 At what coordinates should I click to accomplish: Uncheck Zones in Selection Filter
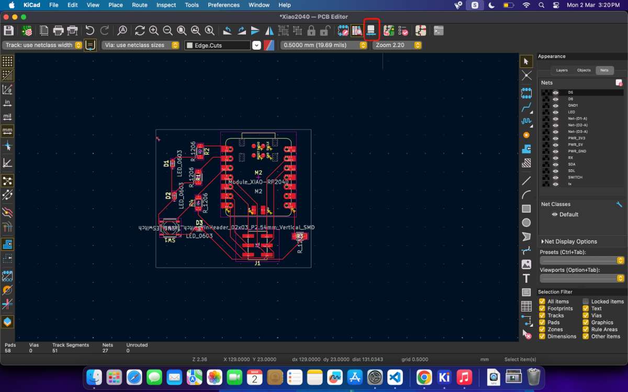(x=542, y=329)
